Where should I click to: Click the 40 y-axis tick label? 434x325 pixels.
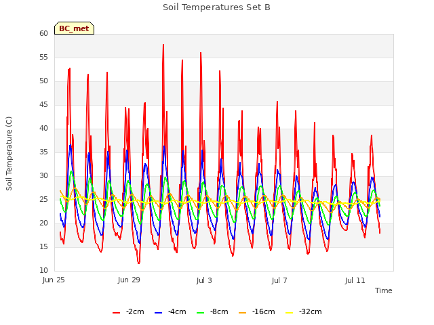tap(43, 128)
